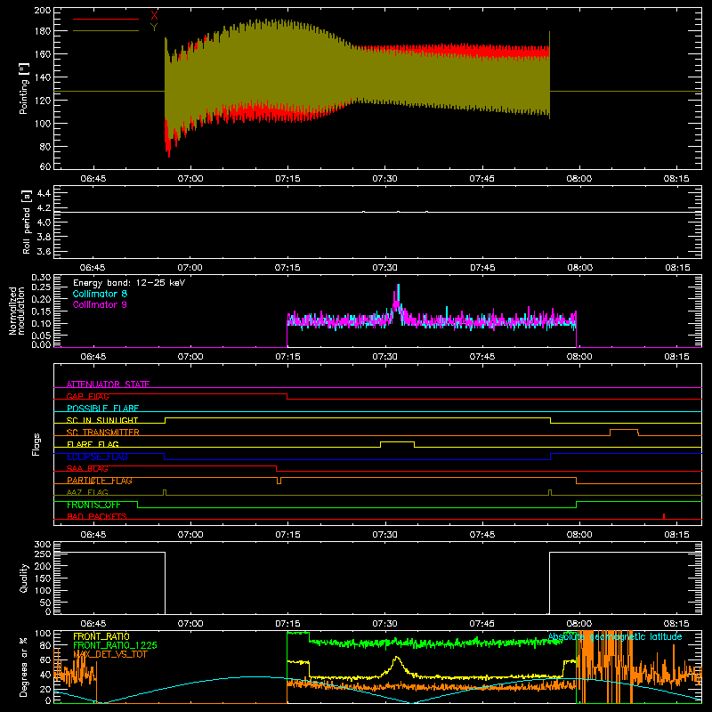Viewport: 712px width, 712px height.
Task: Click the 3.6 tick on Roll period axis
Action: coord(44,251)
